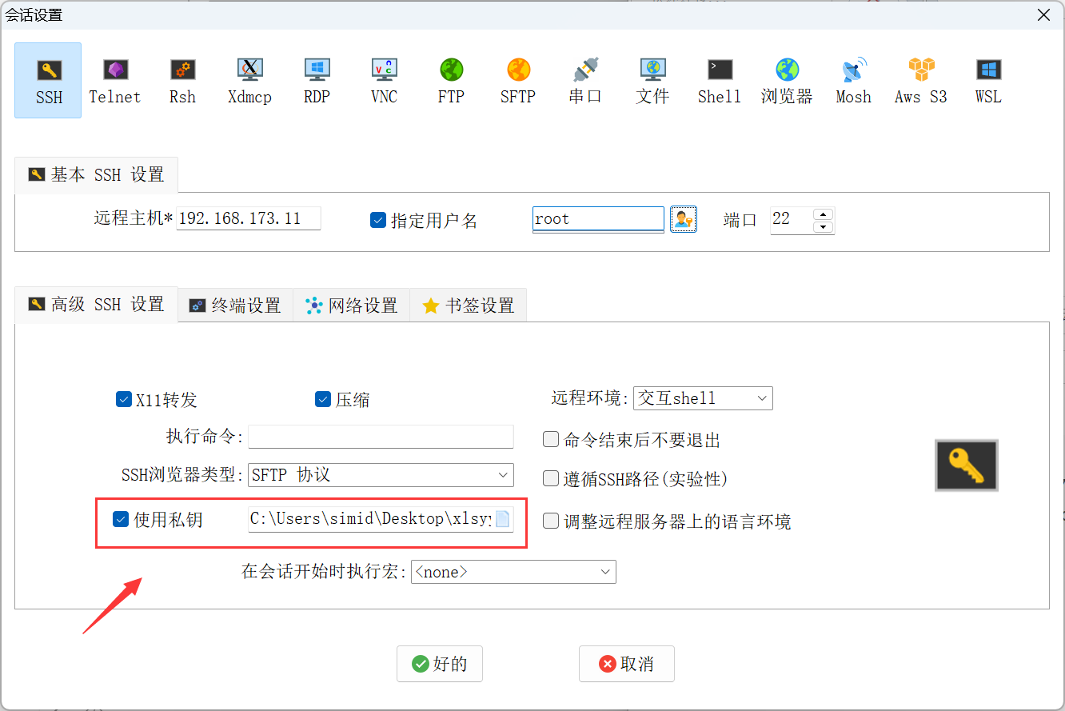Uncheck the 使用私钥 checkbox
This screenshot has height=711, width=1065.
pyautogui.click(x=121, y=520)
